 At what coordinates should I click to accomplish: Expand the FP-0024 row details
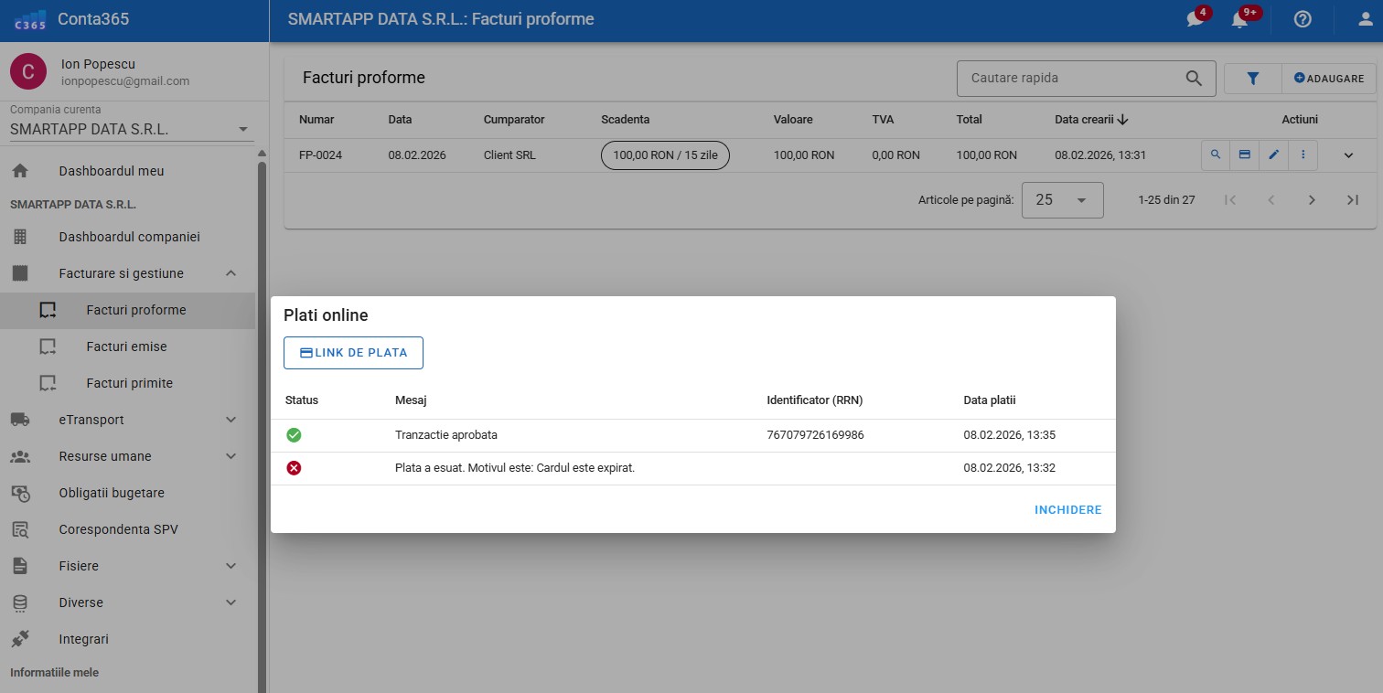coord(1348,155)
